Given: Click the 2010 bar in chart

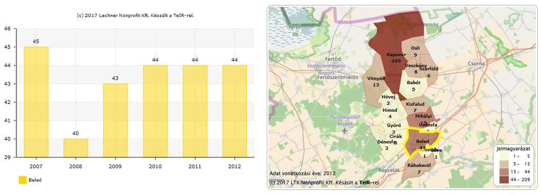Looking at the screenshot, I should [x=155, y=111].
